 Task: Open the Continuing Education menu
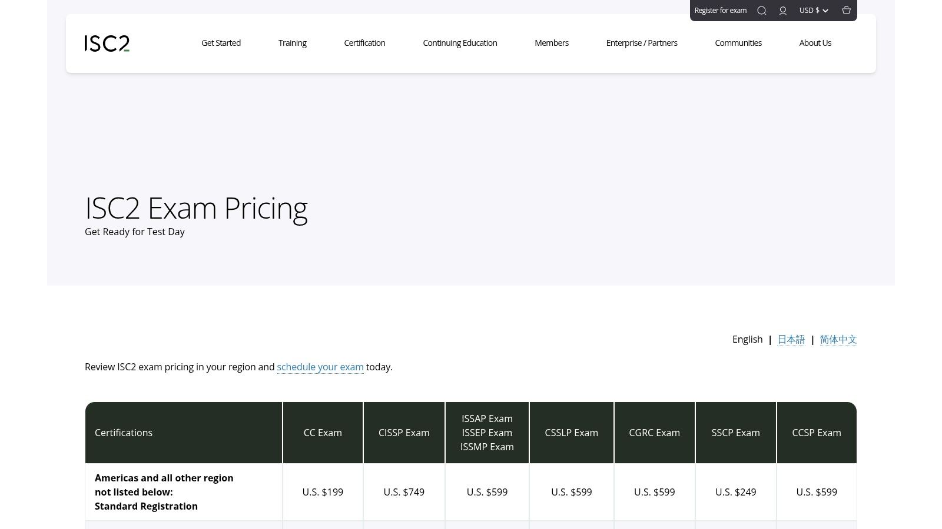tap(460, 43)
